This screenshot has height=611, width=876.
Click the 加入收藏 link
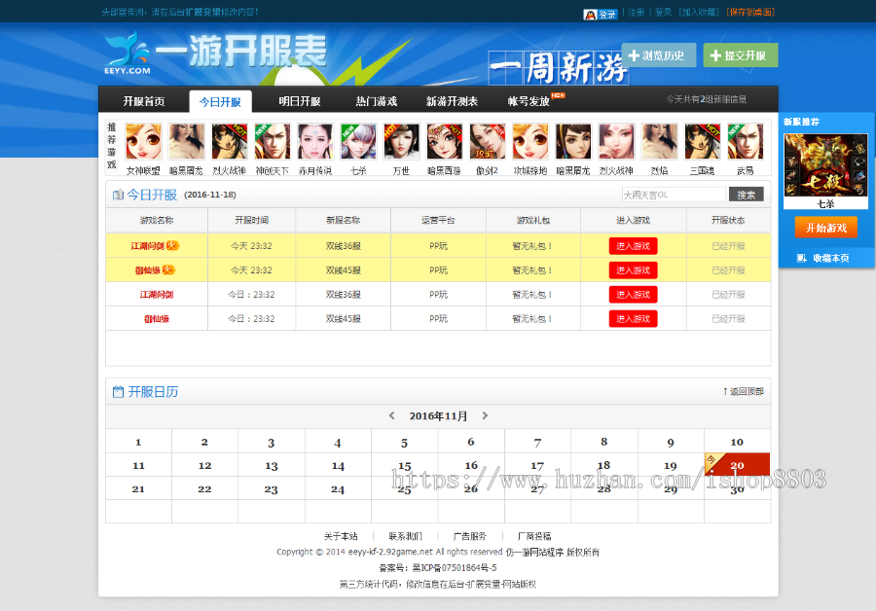pos(699,13)
